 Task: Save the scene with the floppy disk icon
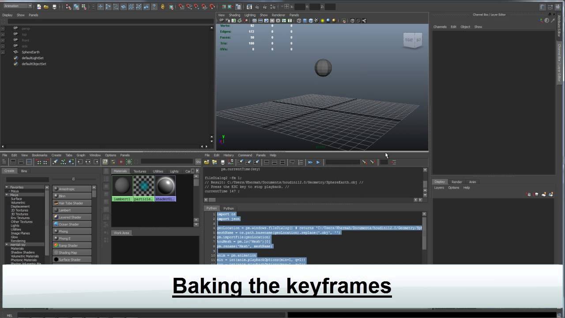click(x=54, y=7)
